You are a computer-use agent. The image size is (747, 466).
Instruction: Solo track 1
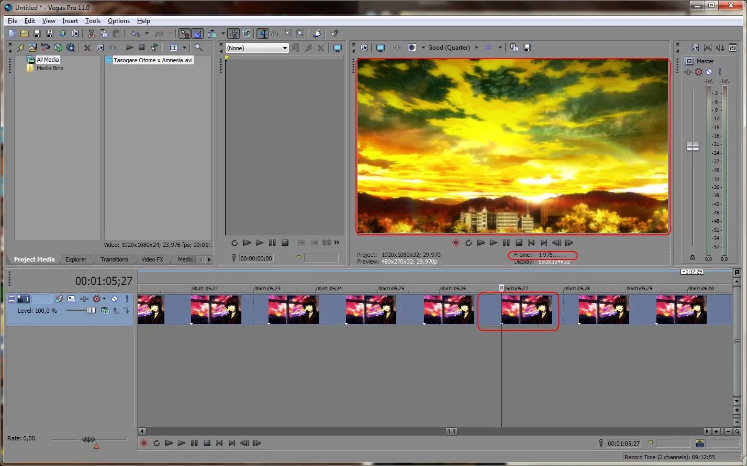click(x=127, y=299)
